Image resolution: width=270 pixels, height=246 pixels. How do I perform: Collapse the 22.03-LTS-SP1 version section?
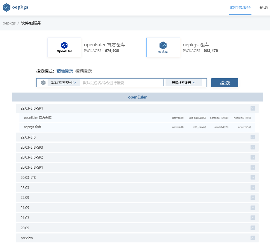click(x=253, y=108)
